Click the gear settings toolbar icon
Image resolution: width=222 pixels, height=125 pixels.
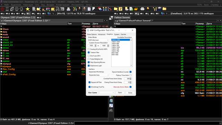click(x=17, y=9)
